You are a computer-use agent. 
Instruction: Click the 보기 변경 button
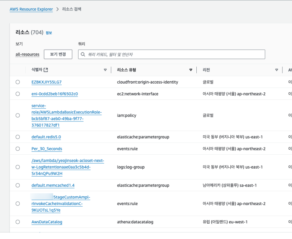pos(58,54)
